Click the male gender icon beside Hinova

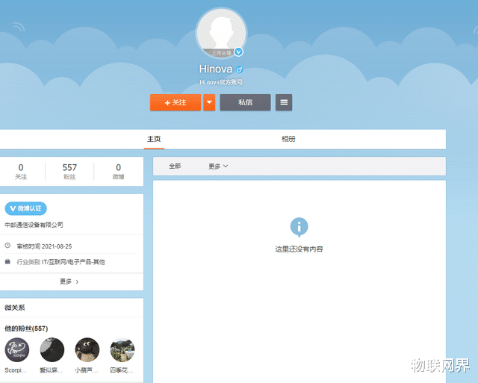(239, 69)
